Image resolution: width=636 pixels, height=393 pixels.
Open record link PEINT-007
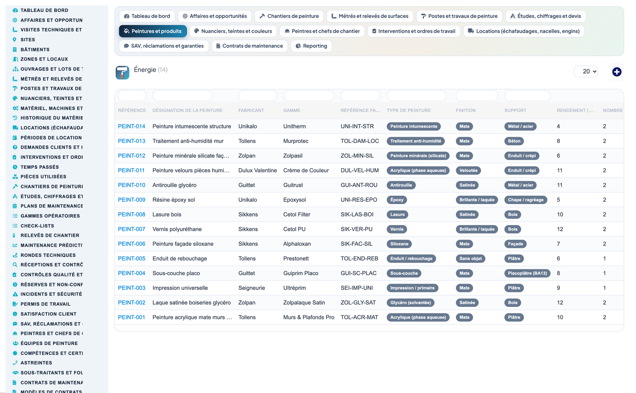click(x=132, y=229)
